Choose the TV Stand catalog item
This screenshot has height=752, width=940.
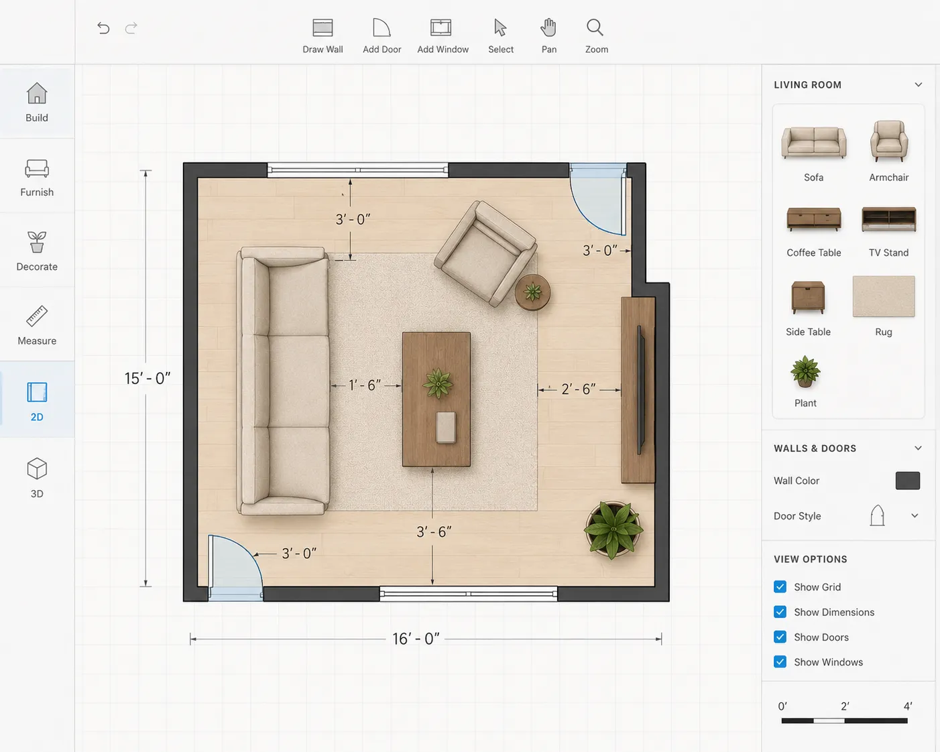[x=889, y=231]
